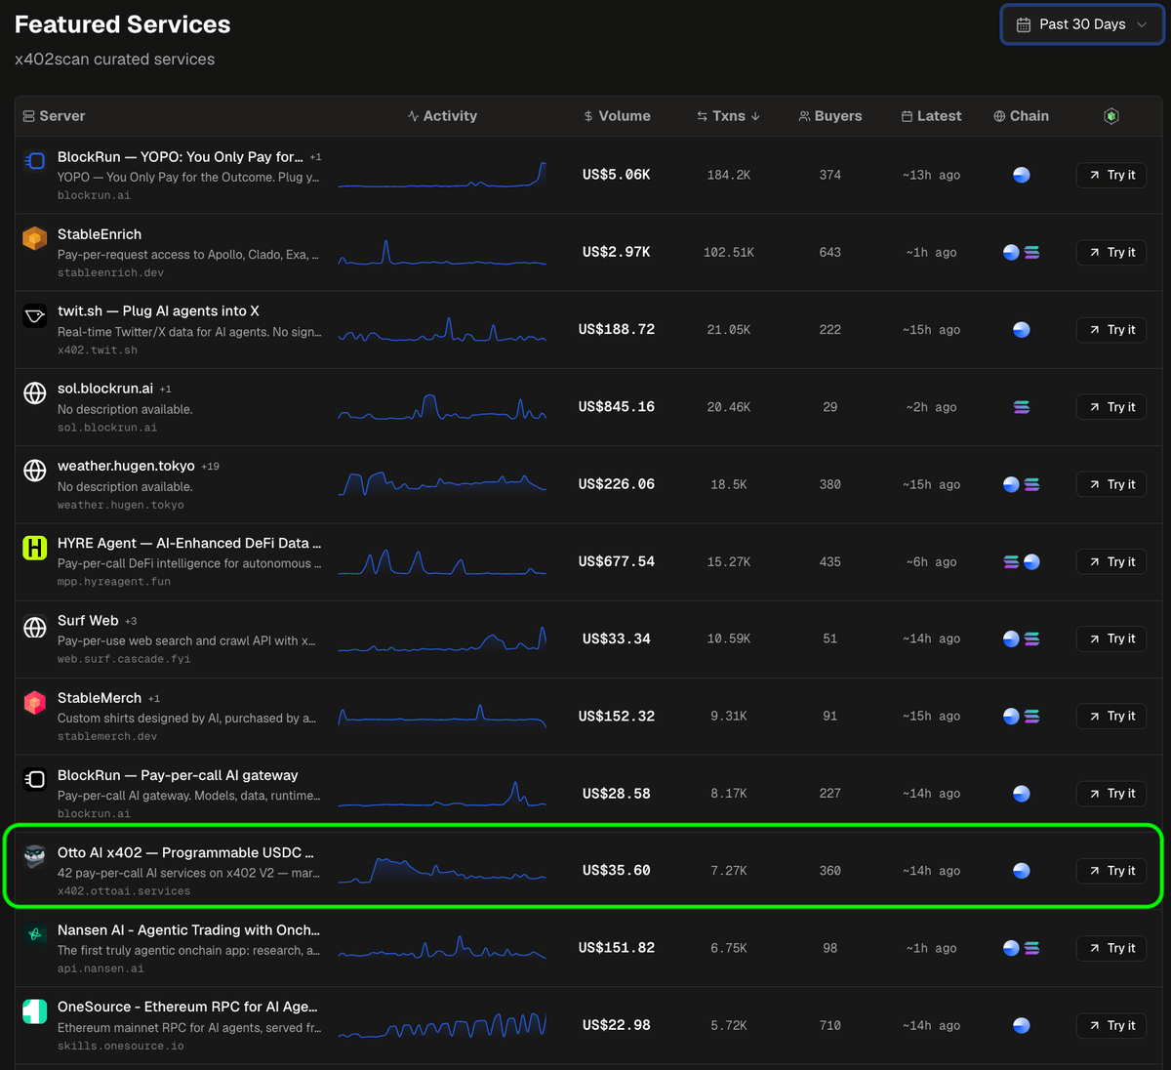Viewport: 1171px width, 1070px height.
Task: Click the OneSource activity sparkline
Action: [442, 1025]
